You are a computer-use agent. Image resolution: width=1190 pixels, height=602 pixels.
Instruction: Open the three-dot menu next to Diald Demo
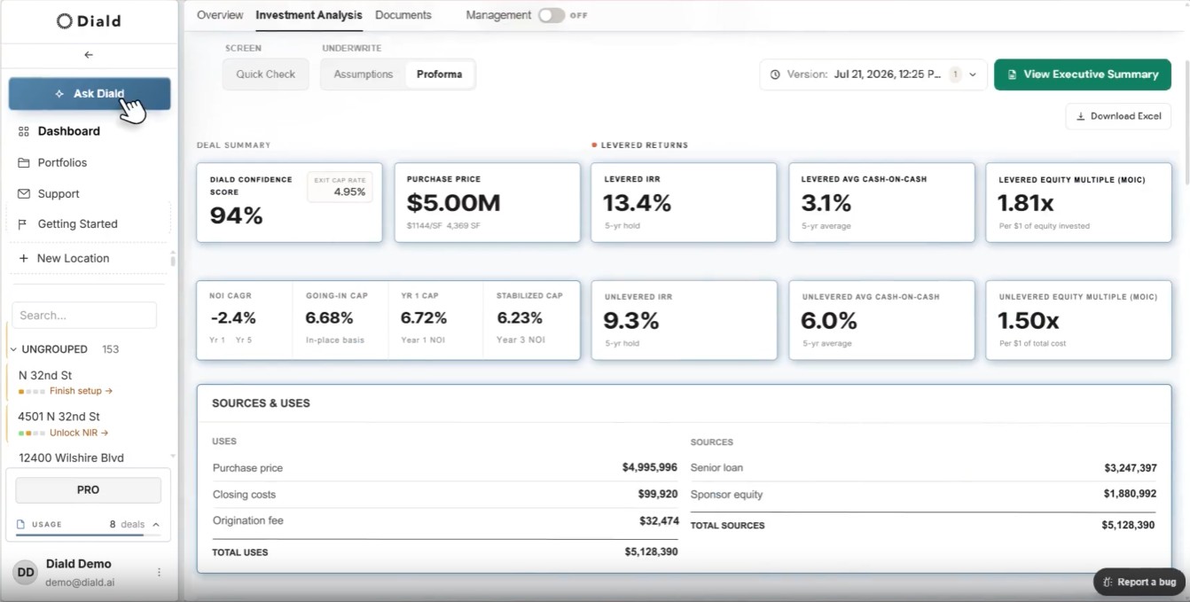[160, 573]
